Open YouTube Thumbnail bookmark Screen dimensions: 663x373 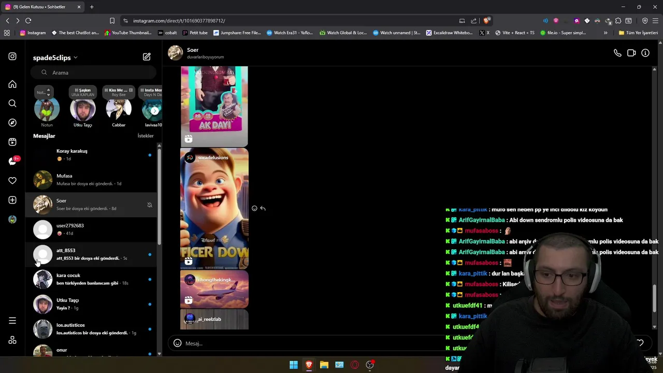[x=128, y=33]
